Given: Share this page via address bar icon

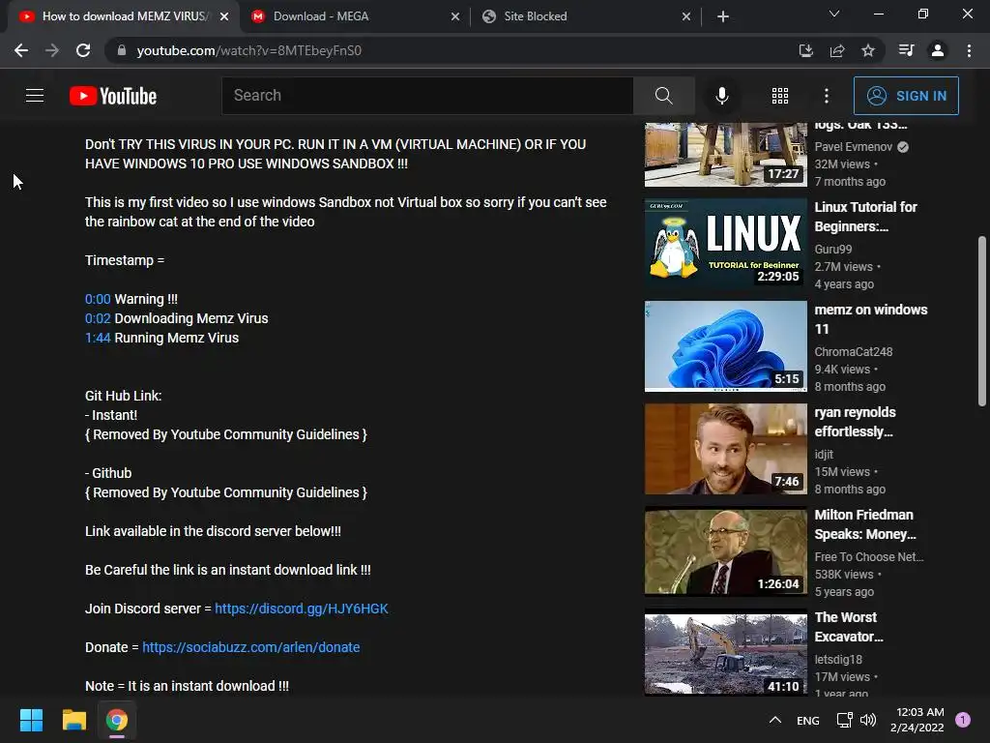Looking at the screenshot, I should coord(837,50).
